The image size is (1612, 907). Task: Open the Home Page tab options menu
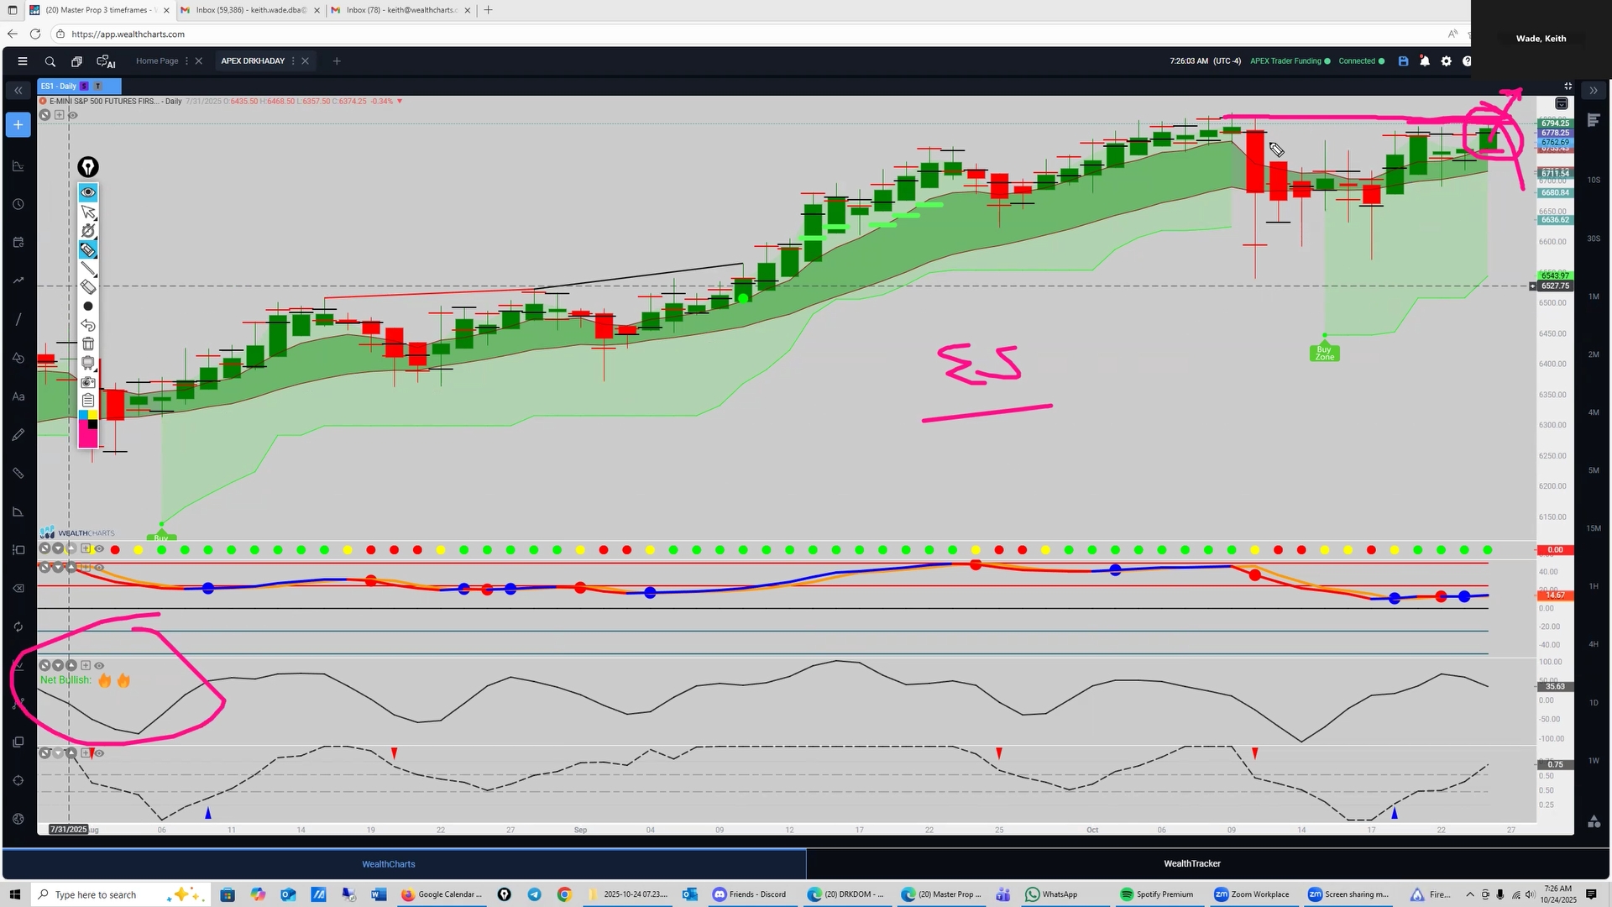pyautogui.click(x=186, y=60)
